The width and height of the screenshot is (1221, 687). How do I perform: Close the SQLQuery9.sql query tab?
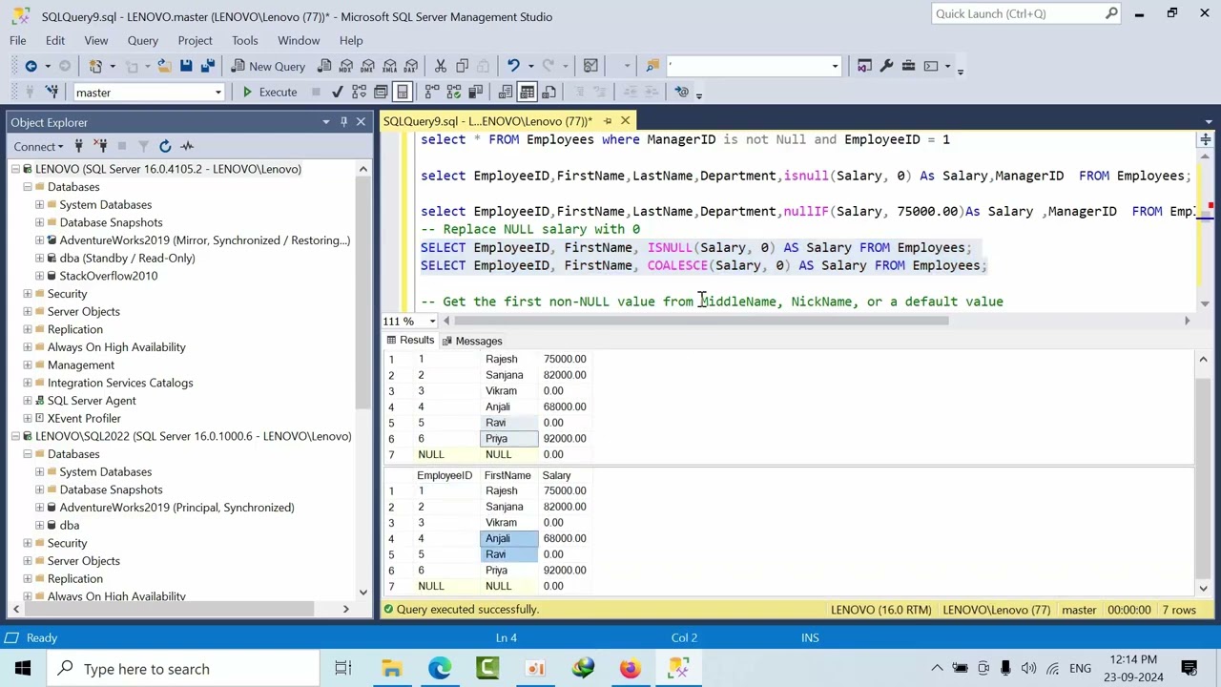[625, 121]
